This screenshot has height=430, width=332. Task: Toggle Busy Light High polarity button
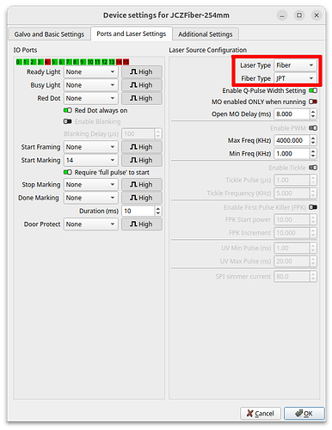[x=142, y=85]
